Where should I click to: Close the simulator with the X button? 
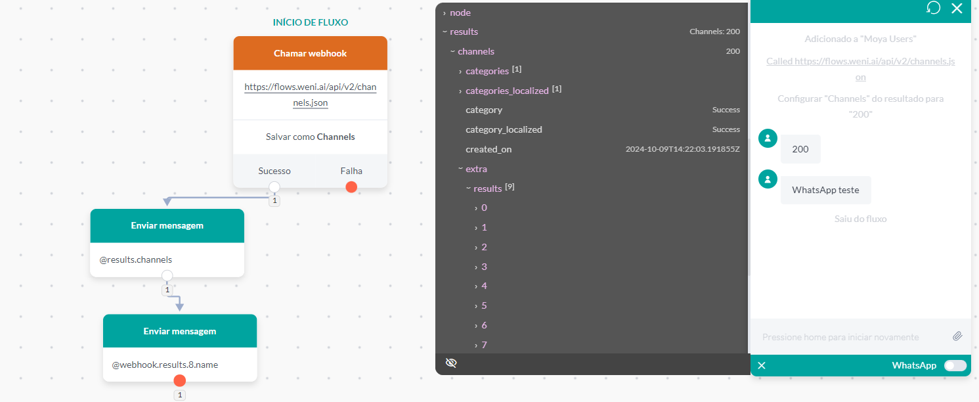(957, 9)
